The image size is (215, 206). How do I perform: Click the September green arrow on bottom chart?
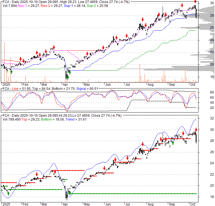click(x=173, y=142)
